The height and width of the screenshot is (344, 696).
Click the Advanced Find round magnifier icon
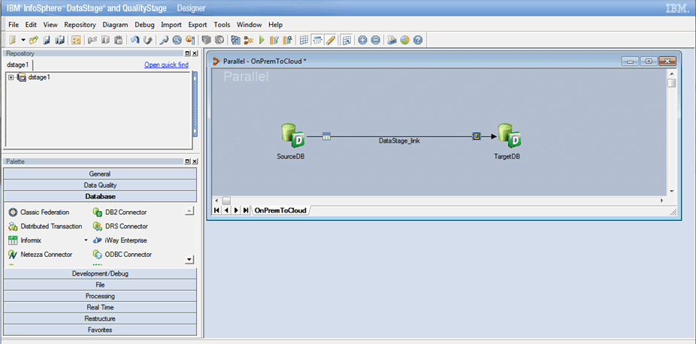point(177,41)
